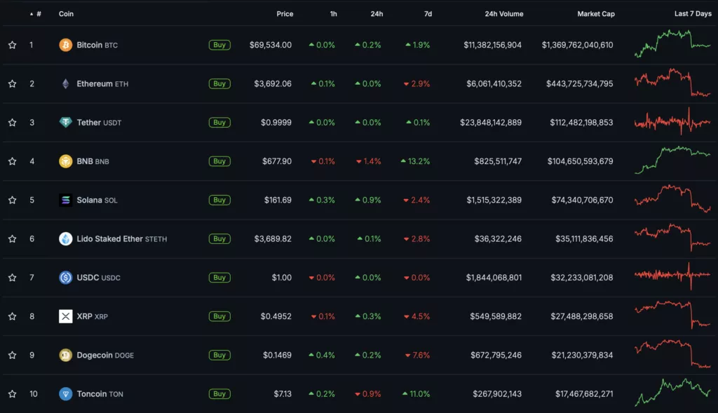Toggle the Solana watchlist star
Image resolution: width=718 pixels, height=413 pixels.
(13, 200)
